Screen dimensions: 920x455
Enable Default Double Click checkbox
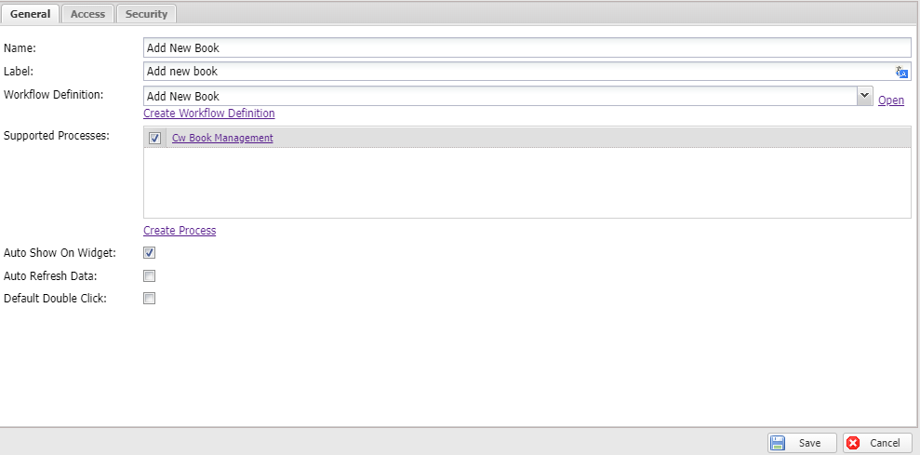[x=150, y=299]
